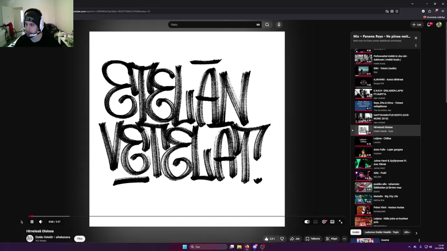
Task: Show hidden tray icons chevron
Action: pyautogui.click(x=409, y=247)
